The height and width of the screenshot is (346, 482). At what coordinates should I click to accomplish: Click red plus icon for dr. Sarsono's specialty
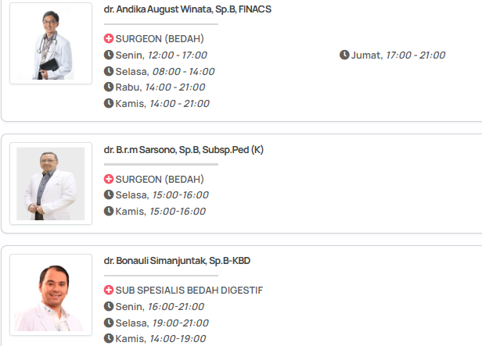coord(109,179)
